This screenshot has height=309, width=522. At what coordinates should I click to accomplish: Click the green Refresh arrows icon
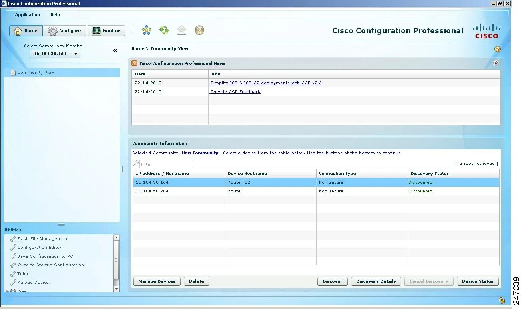164,30
